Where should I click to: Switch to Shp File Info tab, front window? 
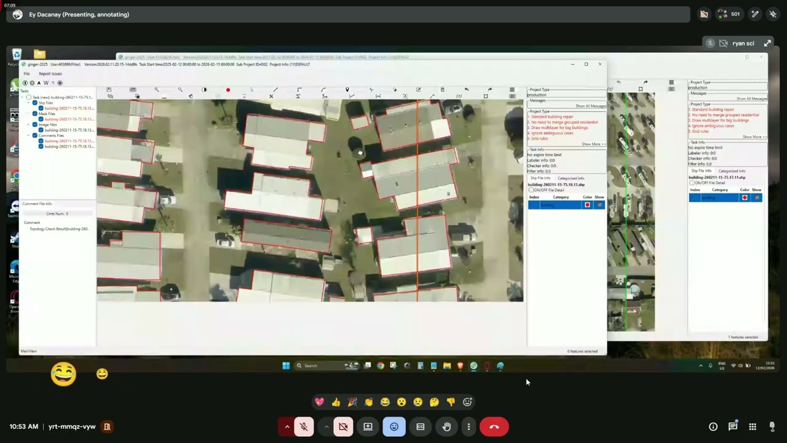tap(541, 178)
